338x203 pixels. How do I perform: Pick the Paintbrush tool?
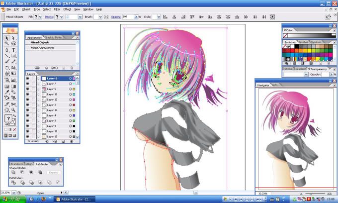pyautogui.click(x=7, y=62)
